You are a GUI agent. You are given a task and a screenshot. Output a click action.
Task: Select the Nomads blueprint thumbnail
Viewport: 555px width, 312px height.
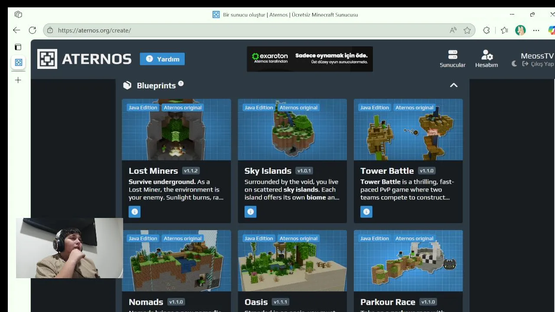pyautogui.click(x=176, y=261)
